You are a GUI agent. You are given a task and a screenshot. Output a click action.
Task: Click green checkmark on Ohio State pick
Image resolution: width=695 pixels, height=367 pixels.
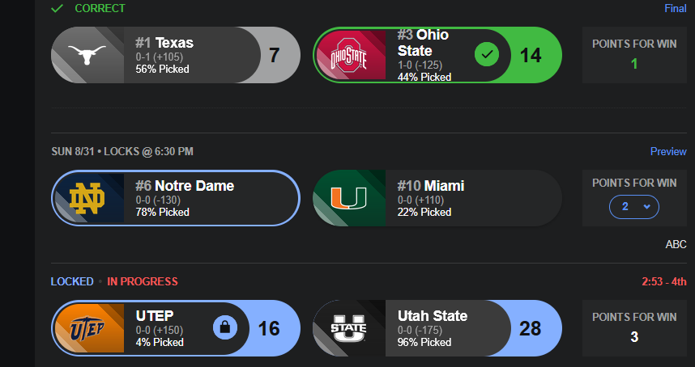tap(487, 54)
